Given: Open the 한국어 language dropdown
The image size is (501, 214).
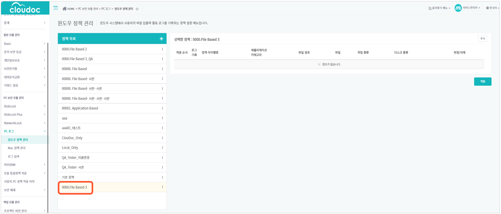Looking at the screenshot, I should coord(492,8).
